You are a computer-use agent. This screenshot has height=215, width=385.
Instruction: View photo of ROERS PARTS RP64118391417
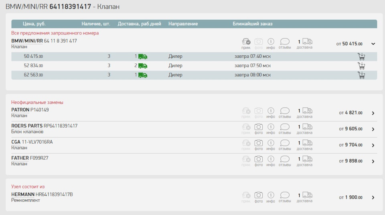point(258,127)
